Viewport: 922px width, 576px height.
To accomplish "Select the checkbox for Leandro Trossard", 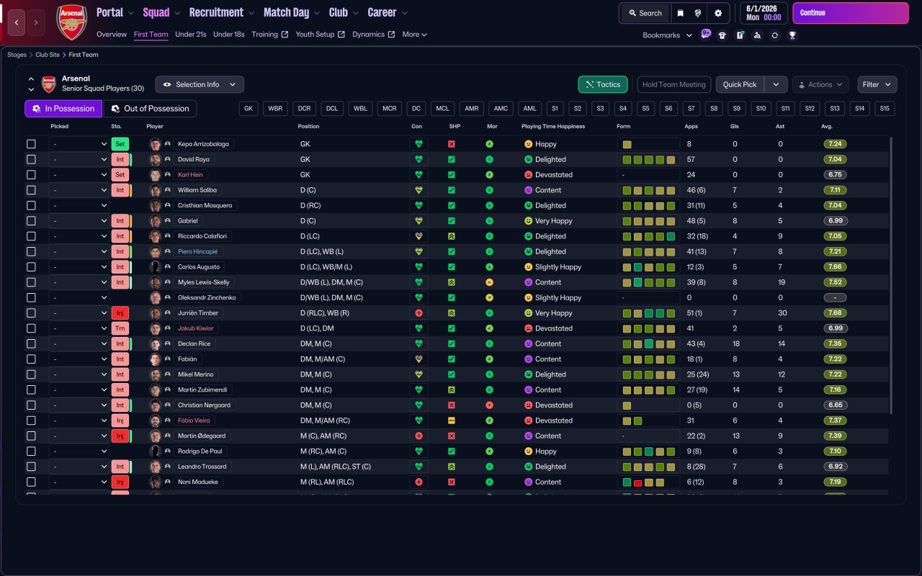I will pos(31,467).
